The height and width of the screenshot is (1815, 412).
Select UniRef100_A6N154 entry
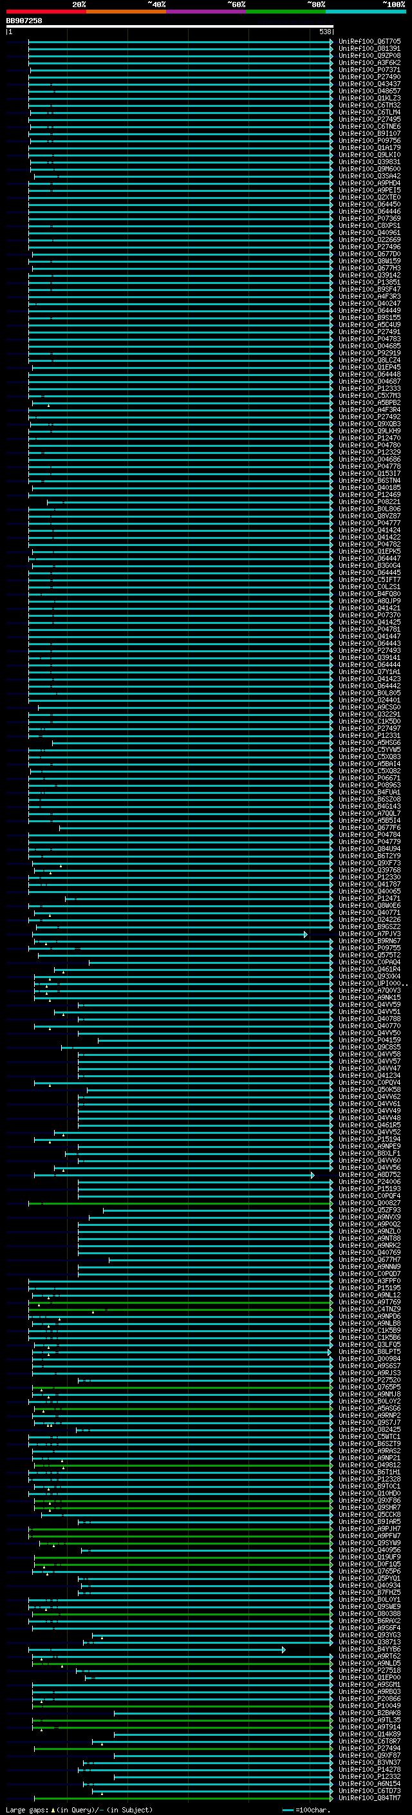(369, 1784)
